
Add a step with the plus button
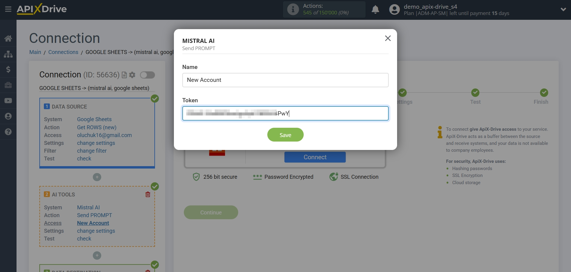pyautogui.click(x=97, y=177)
